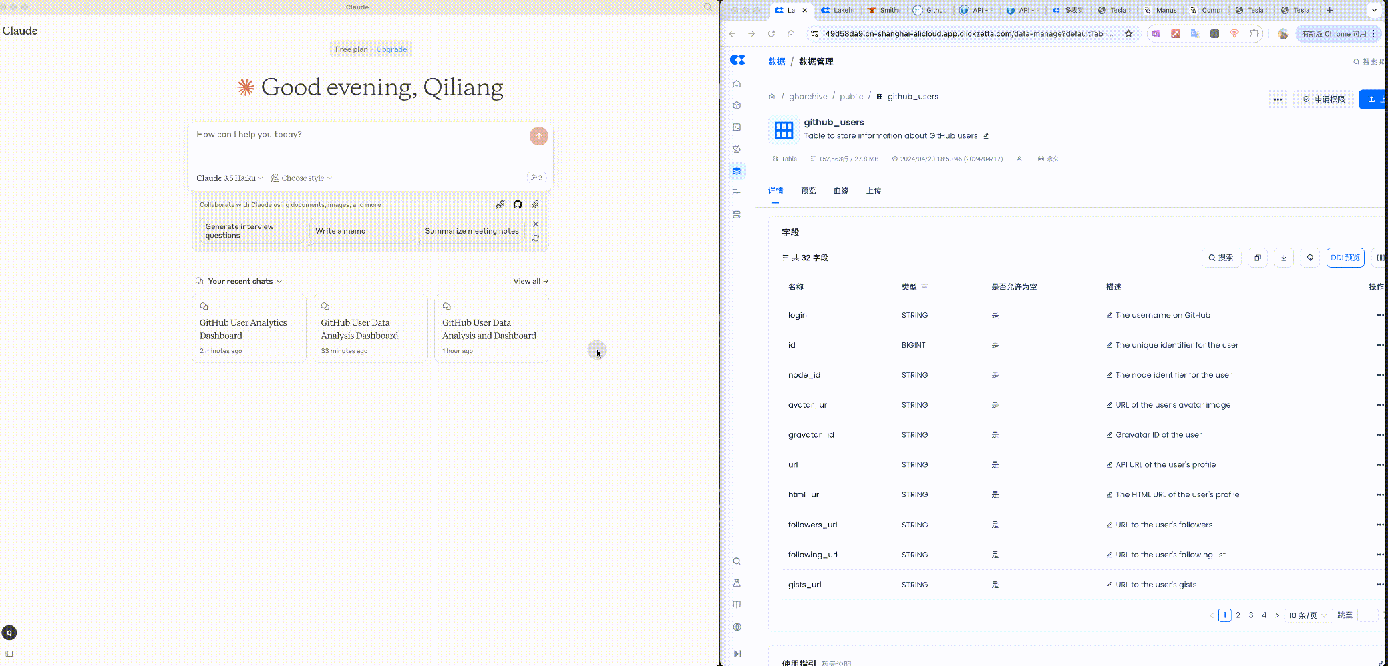This screenshot has width=1388, height=666.
Task: Go to page 2 of fields
Action: [1238, 615]
